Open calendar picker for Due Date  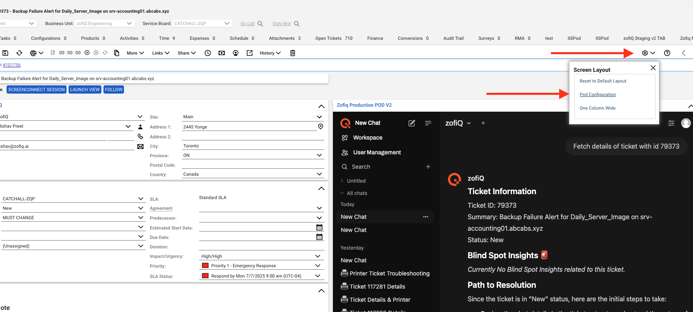(319, 237)
